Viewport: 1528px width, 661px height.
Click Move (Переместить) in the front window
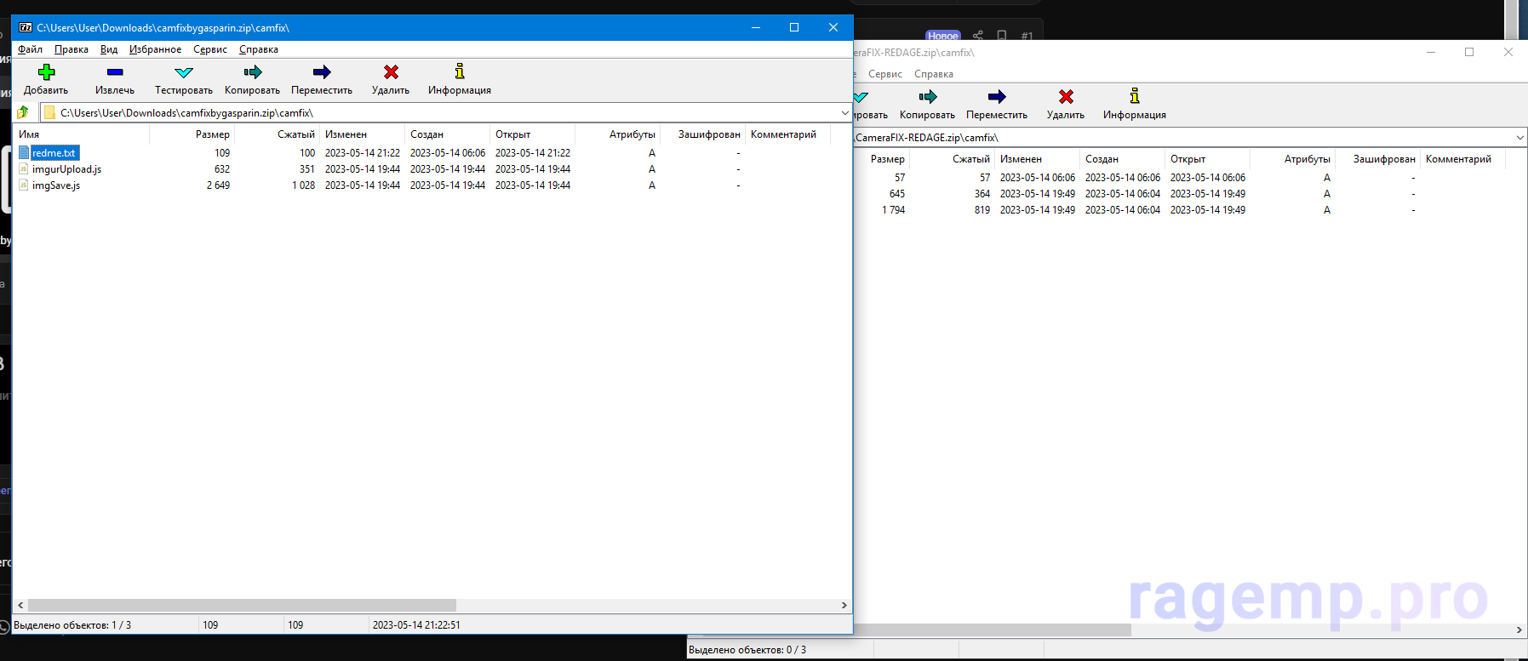pos(321,73)
